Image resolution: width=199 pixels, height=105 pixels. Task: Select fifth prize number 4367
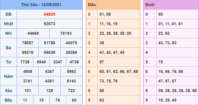49,71
